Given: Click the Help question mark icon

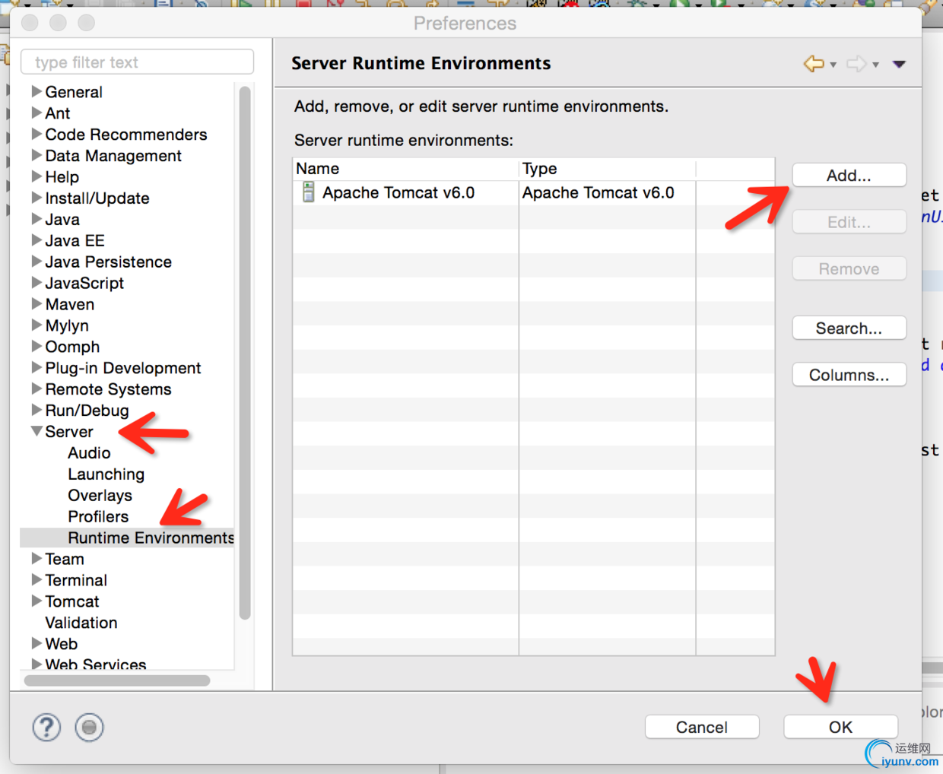Looking at the screenshot, I should point(46,728).
